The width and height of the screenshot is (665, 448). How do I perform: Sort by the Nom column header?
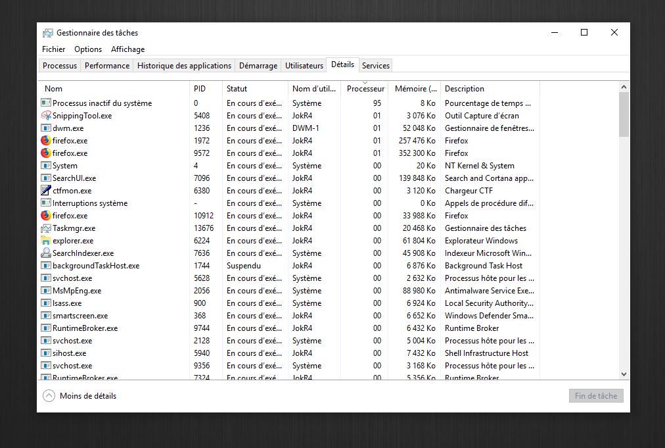[x=114, y=89]
